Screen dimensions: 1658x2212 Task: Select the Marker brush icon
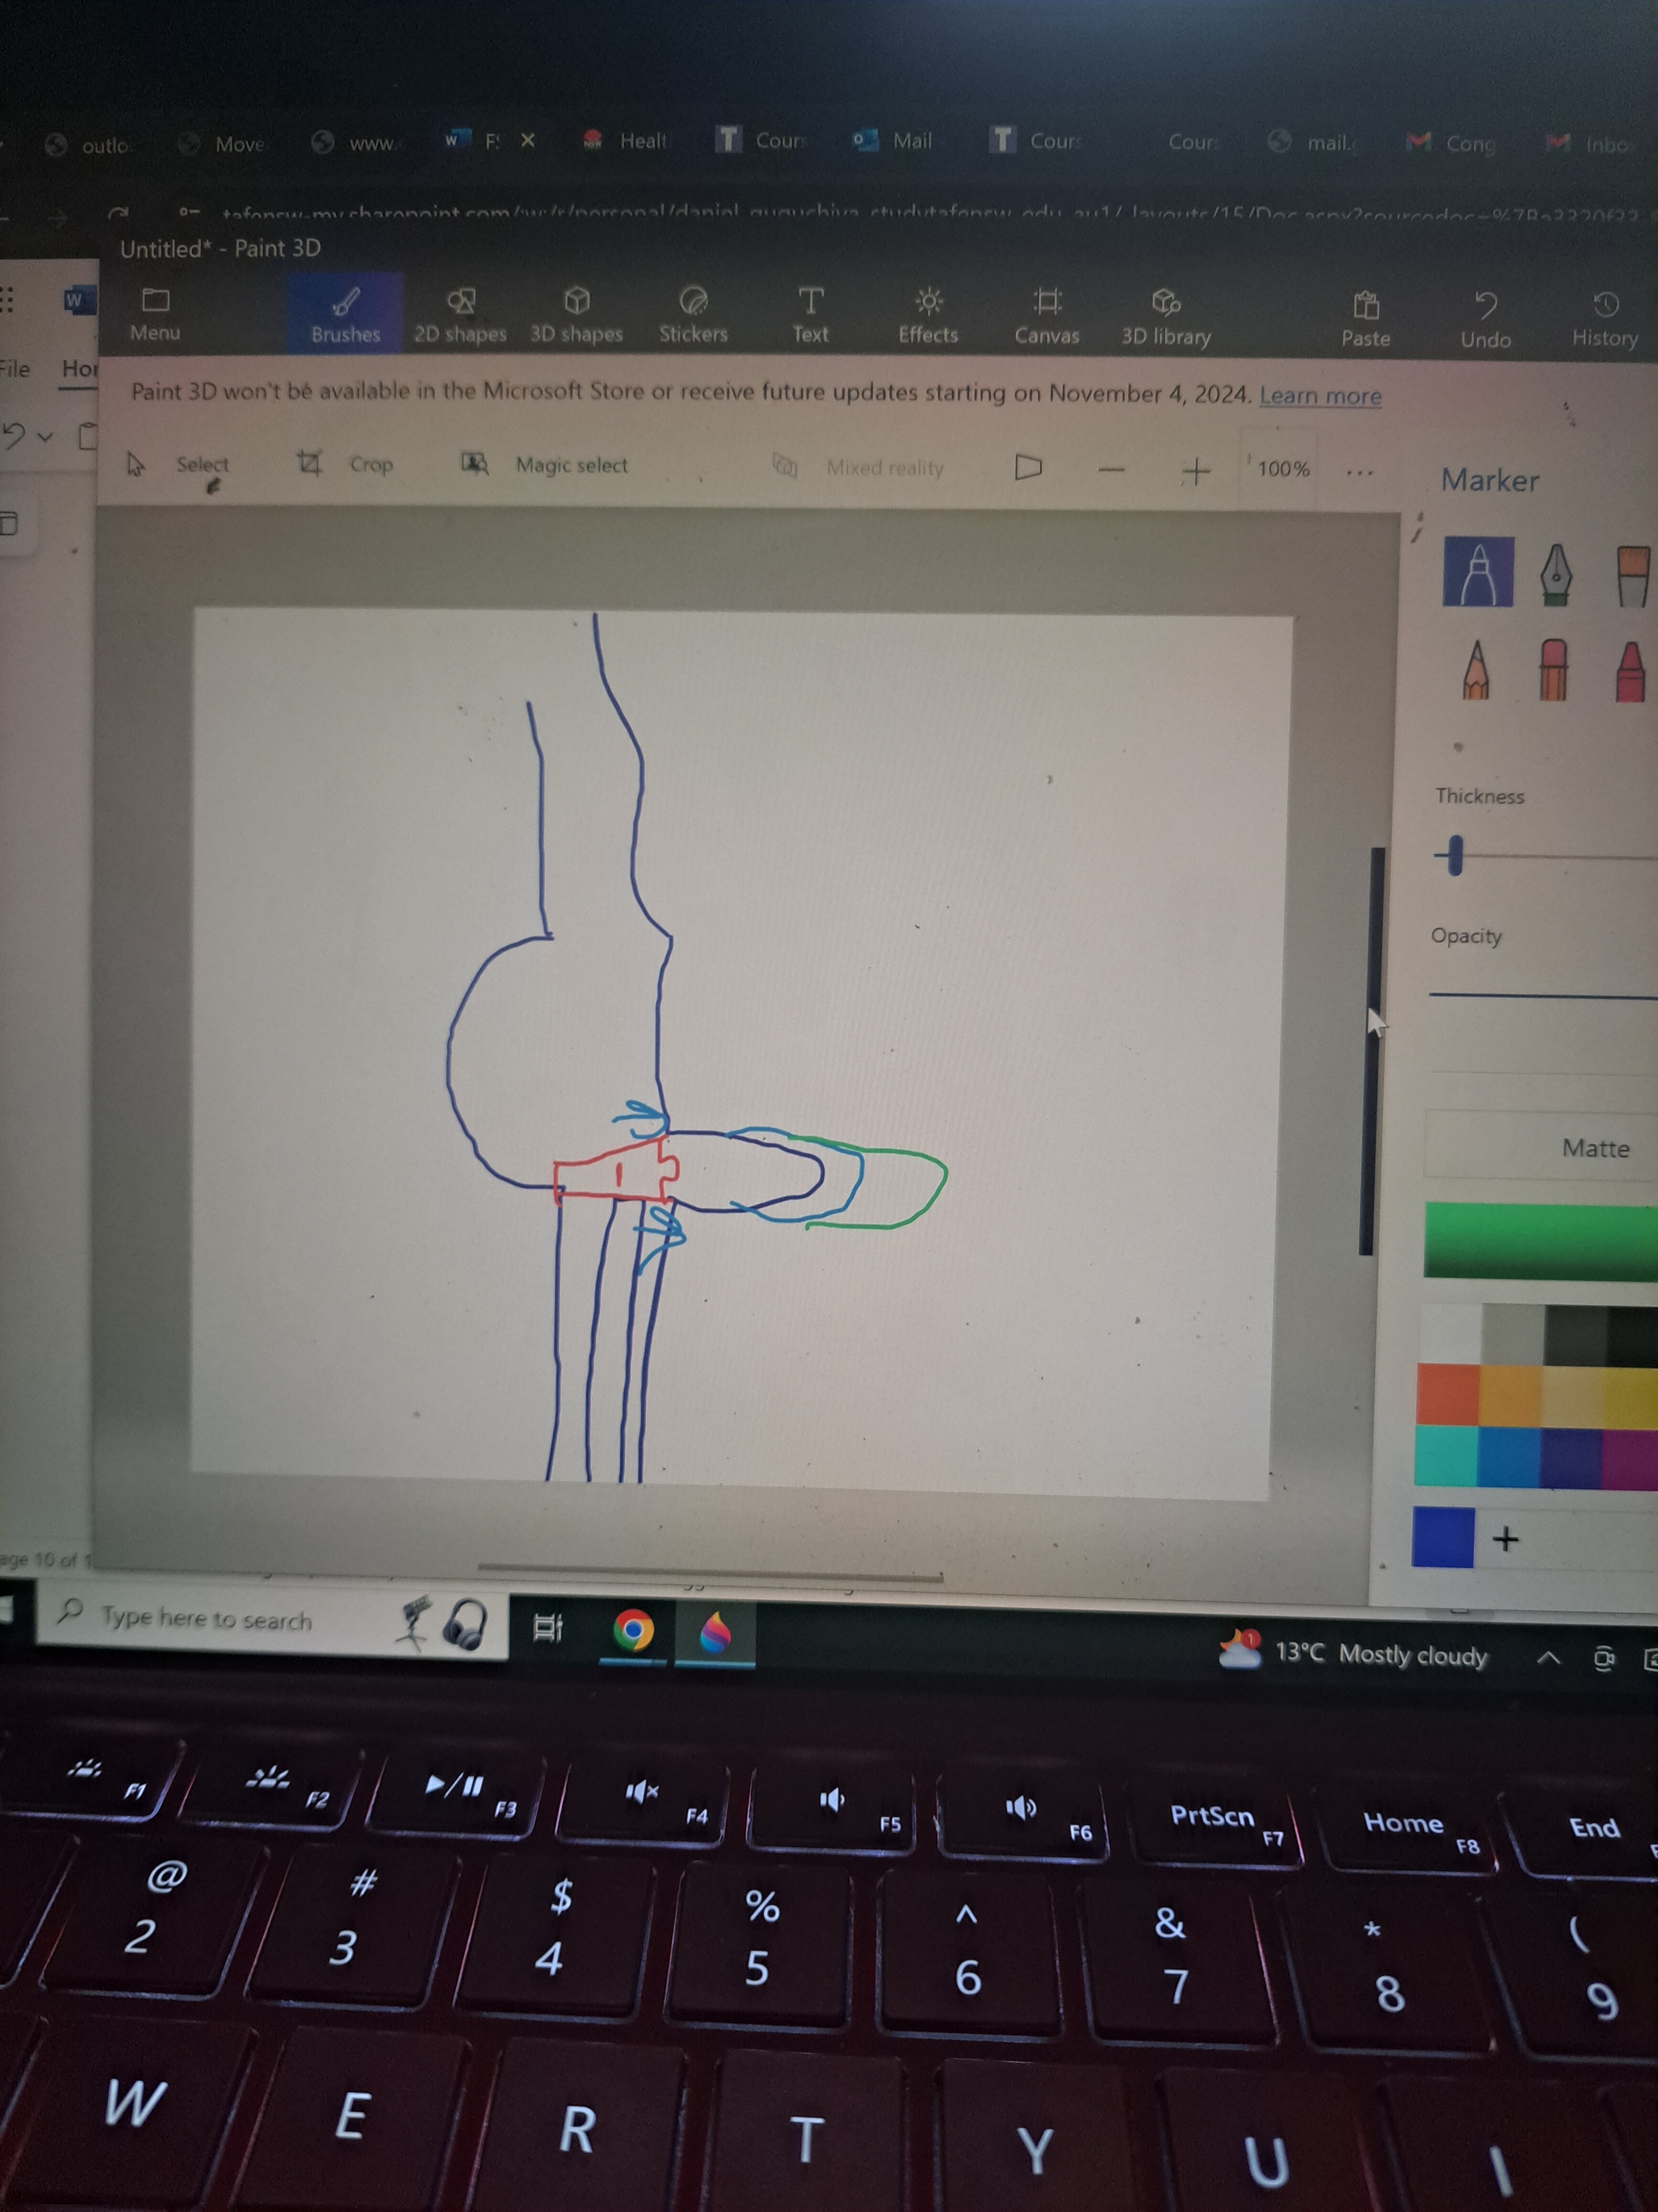(x=1478, y=572)
